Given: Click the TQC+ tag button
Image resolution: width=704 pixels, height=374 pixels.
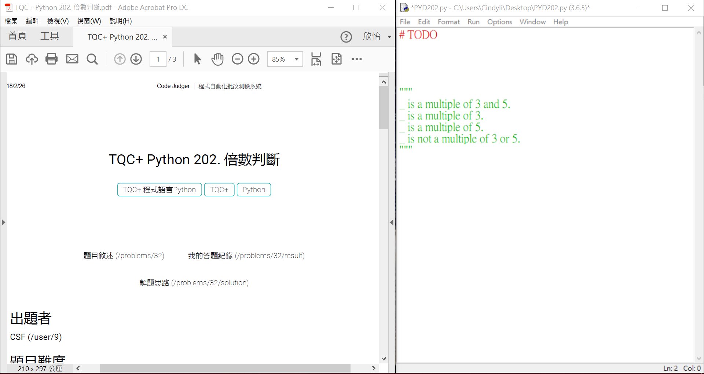Looking at the screenshot, I should tap(219, 190).
